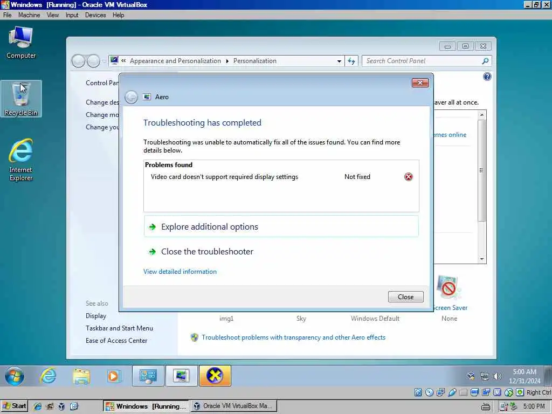Click the refresh button beside address bar
The image size is (552, 414).
pos(351,61)
